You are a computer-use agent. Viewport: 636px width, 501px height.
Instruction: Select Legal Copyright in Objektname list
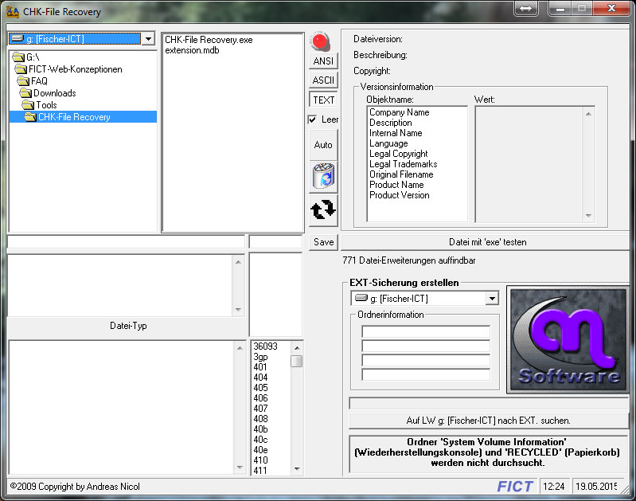(x=398, y=154)
